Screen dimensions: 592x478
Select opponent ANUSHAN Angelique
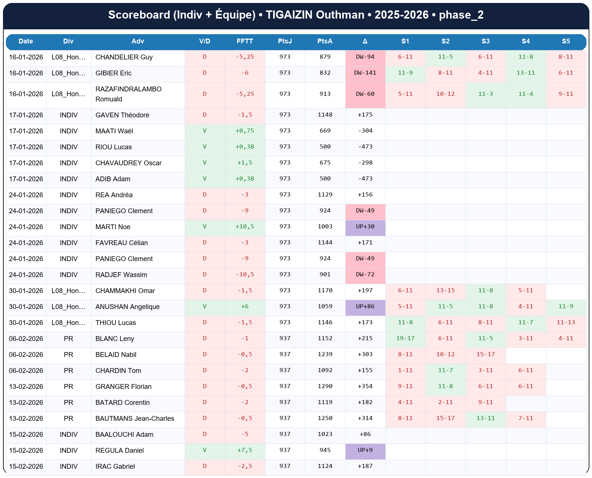(x=127, y=307)
